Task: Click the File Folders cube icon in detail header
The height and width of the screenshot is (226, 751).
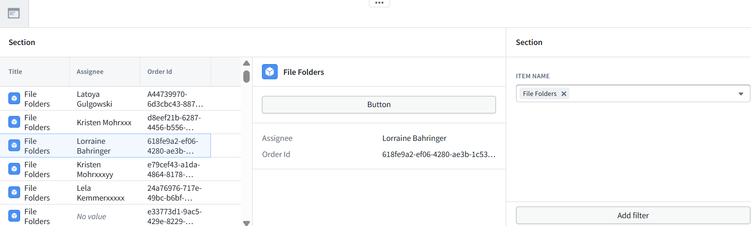Action: pyautogui.click(x=270, y=72)
